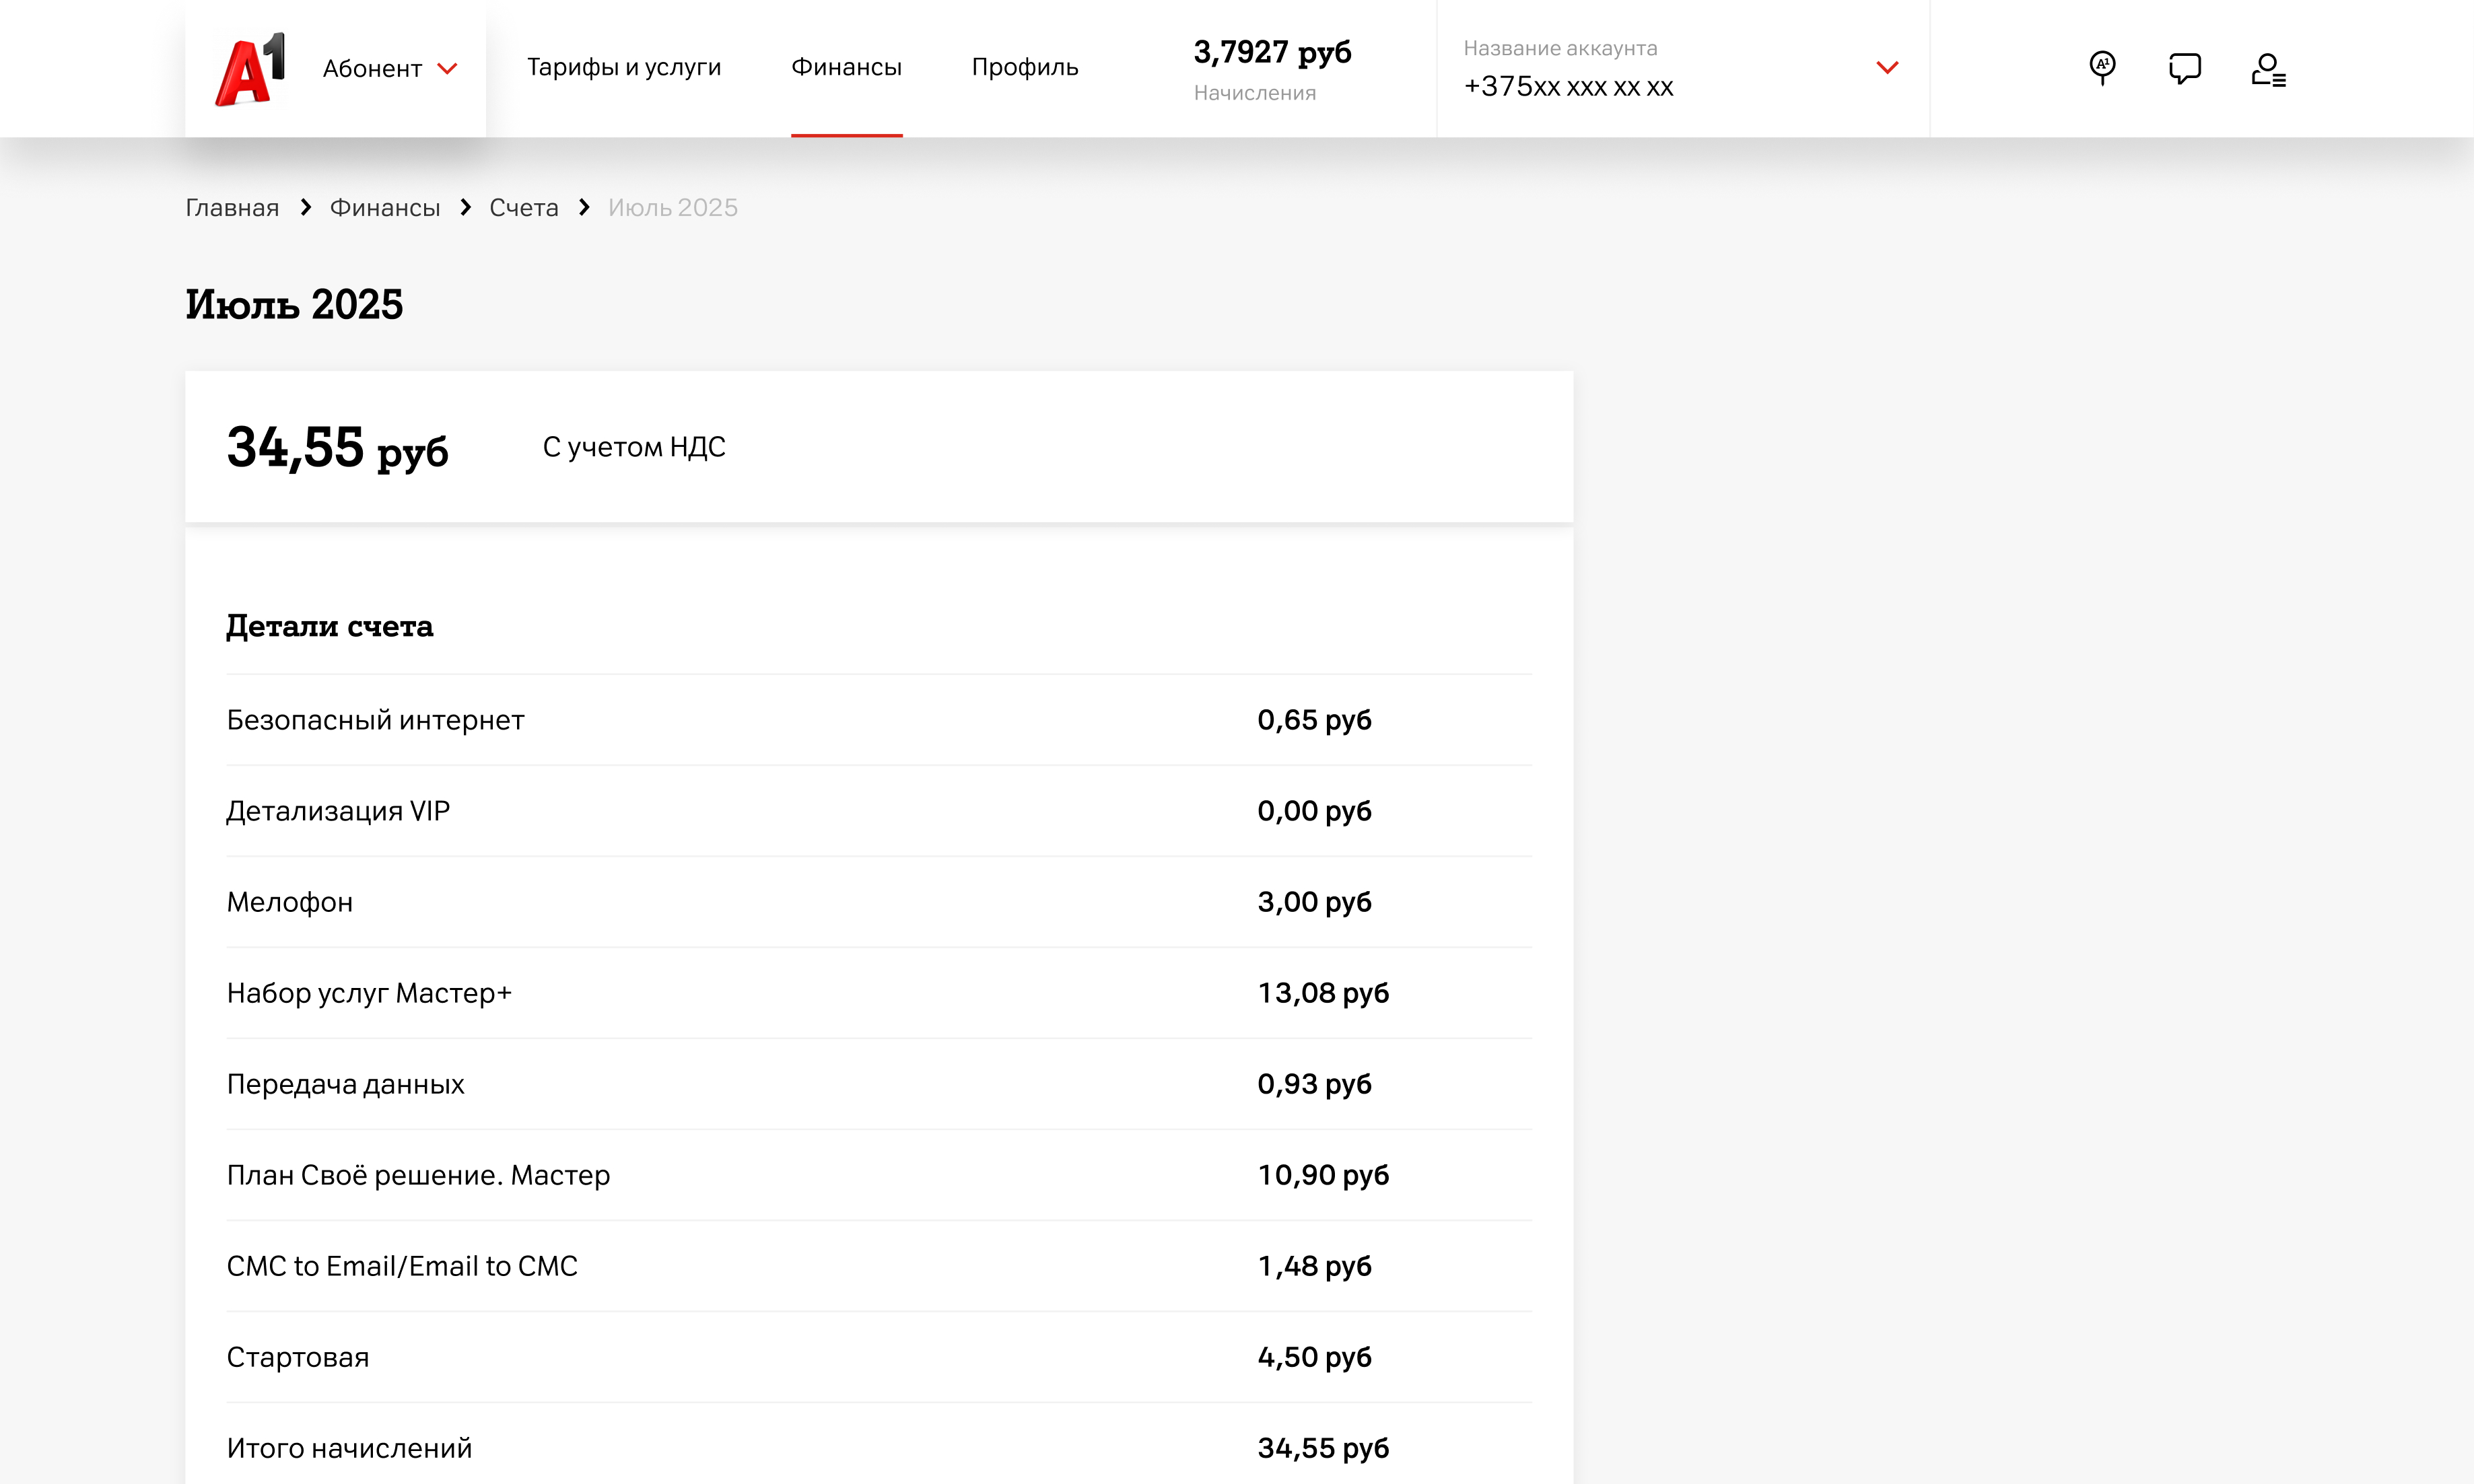
Task: Click the A1 logo
Action: point(250,68)
